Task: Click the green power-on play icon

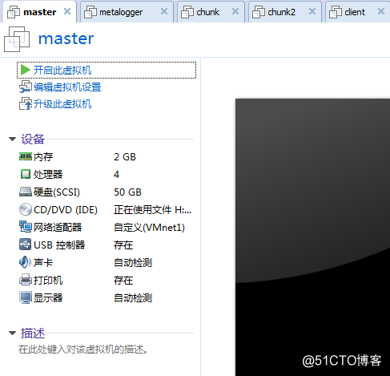Action: point(26,70)
